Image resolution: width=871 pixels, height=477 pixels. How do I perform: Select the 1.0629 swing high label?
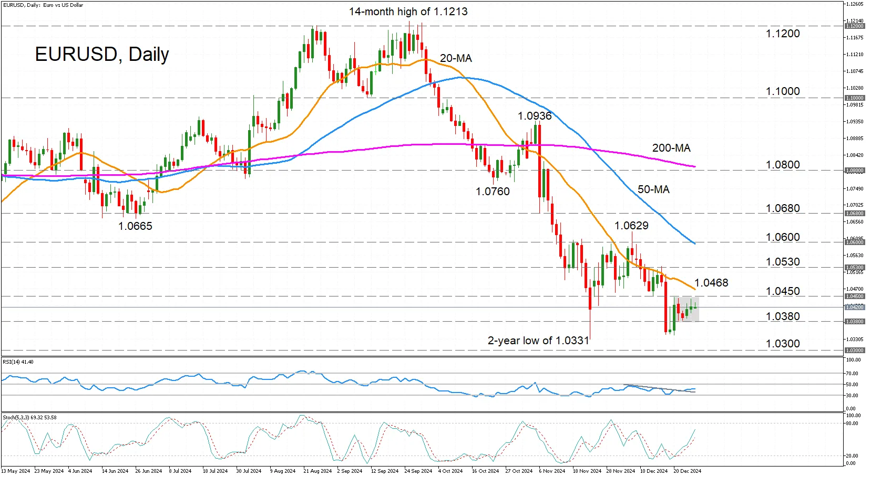click(631, 226)
